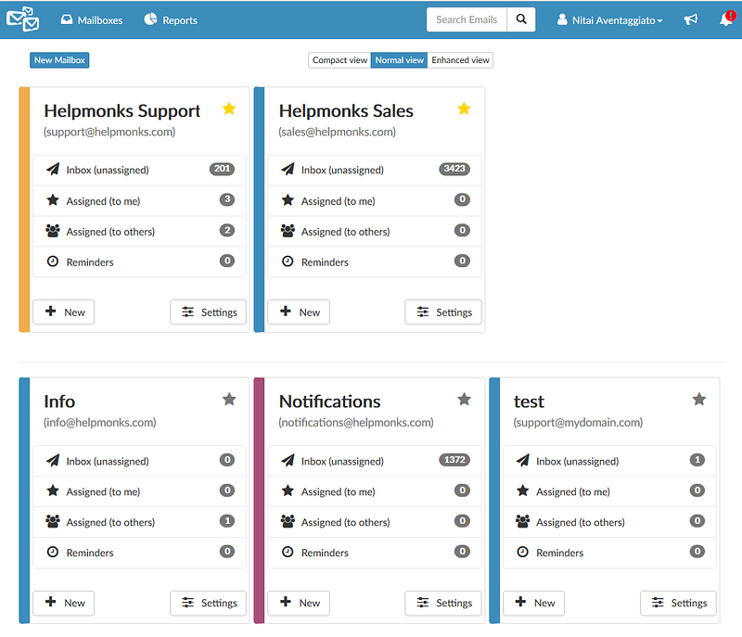Star the Info mailbox

tap(229, 399)
